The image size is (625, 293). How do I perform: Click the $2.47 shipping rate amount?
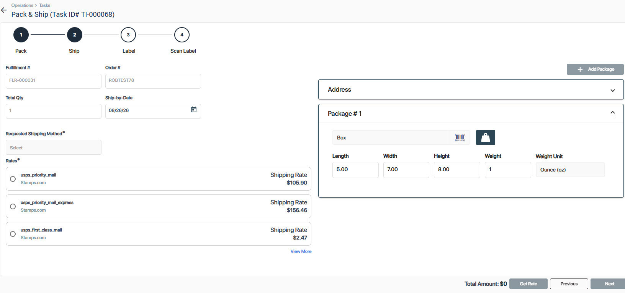[x=300, y=238]
